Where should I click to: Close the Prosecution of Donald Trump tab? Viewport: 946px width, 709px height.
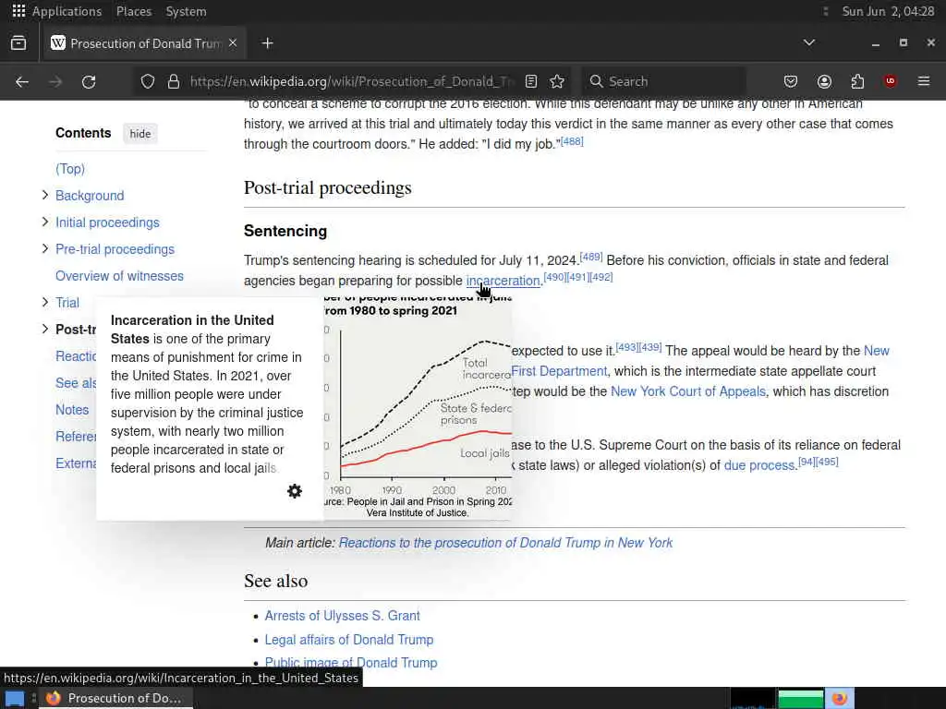point(233,43)
